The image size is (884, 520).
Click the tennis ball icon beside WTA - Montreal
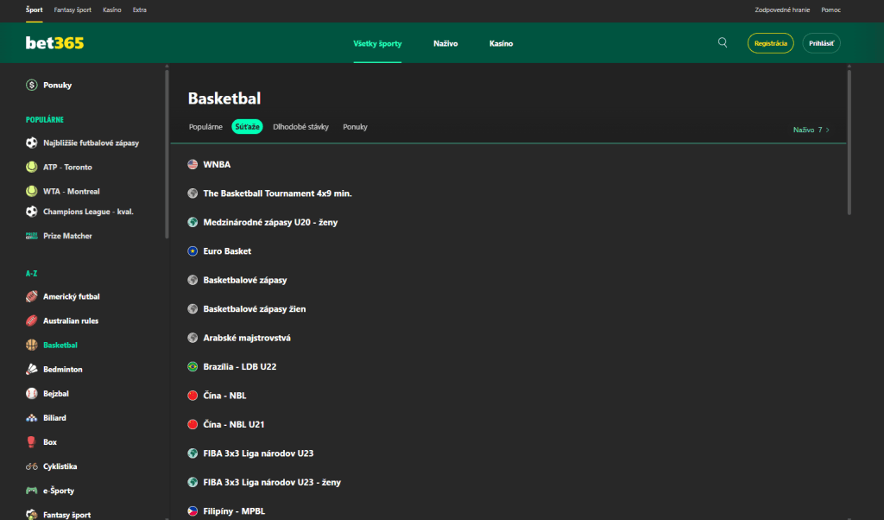pos(32,191)
